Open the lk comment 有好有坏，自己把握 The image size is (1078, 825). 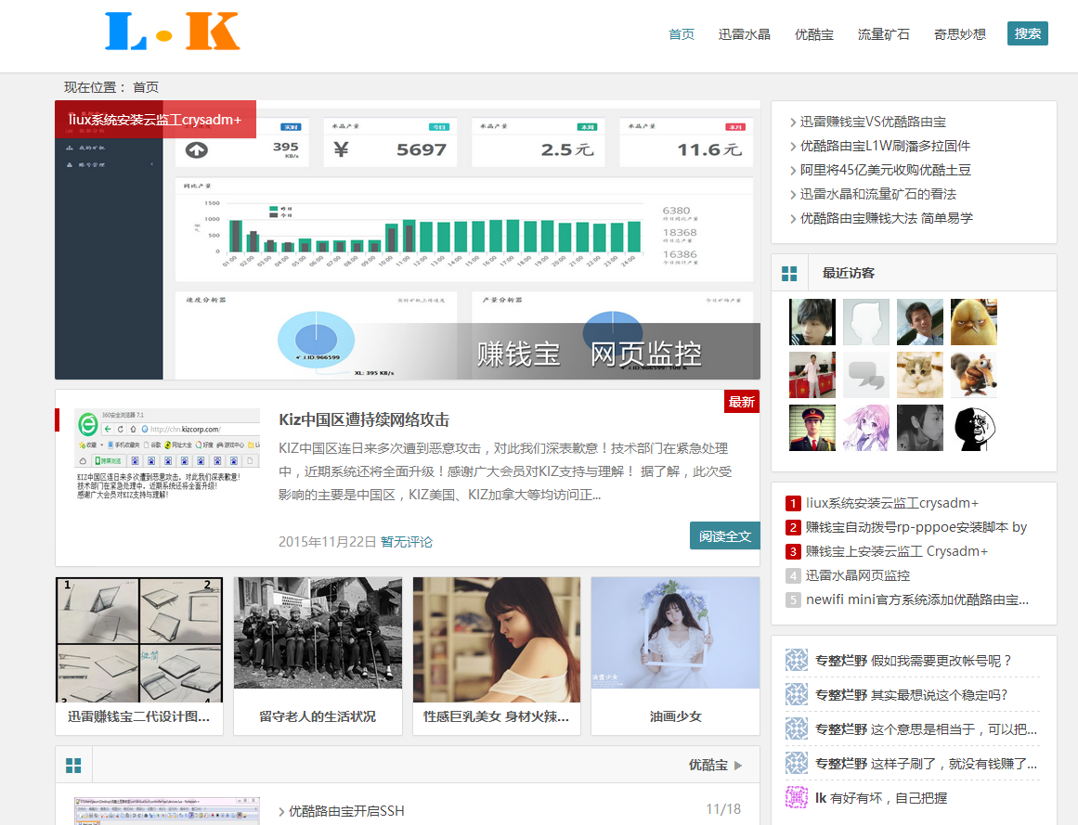point(889,797)
